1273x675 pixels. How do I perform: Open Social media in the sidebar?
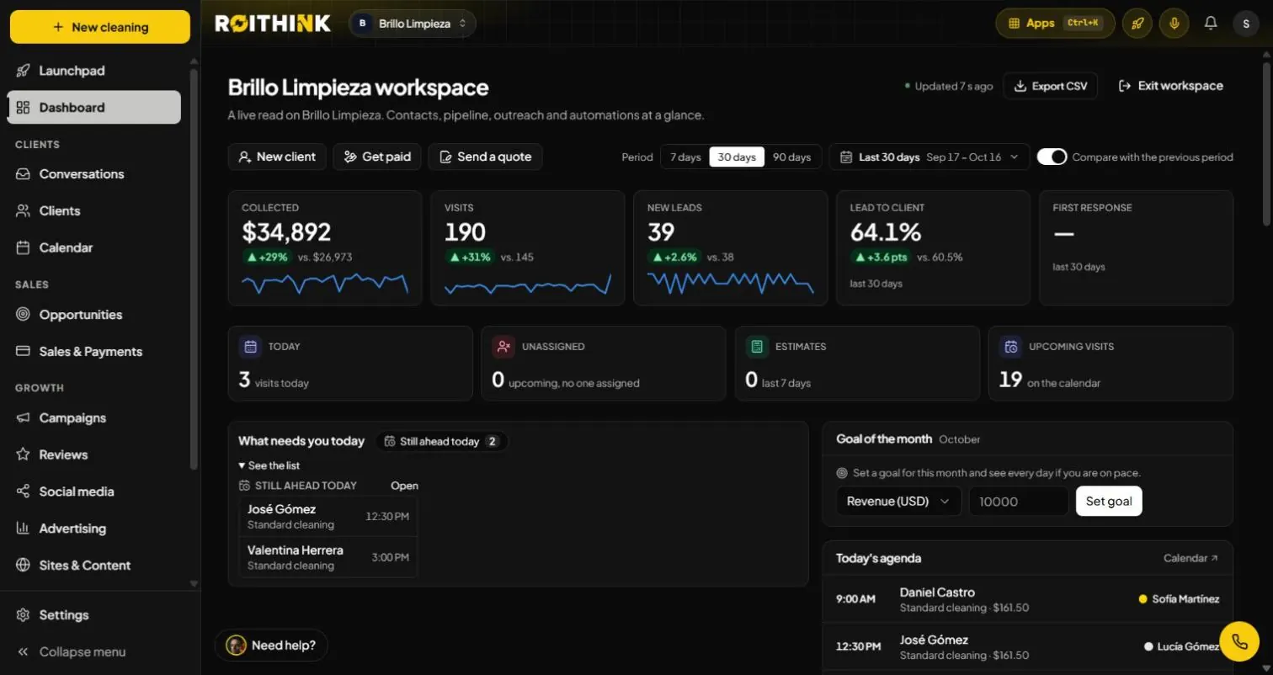click(94, 492)
